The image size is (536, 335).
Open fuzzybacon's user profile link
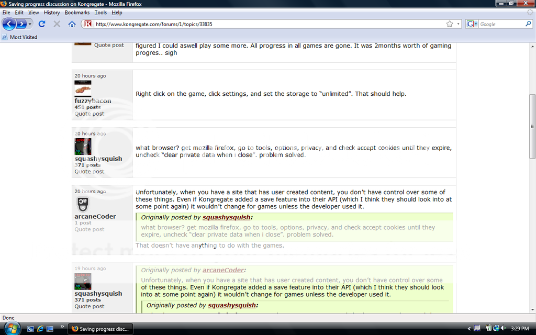(x=93, y=101)
